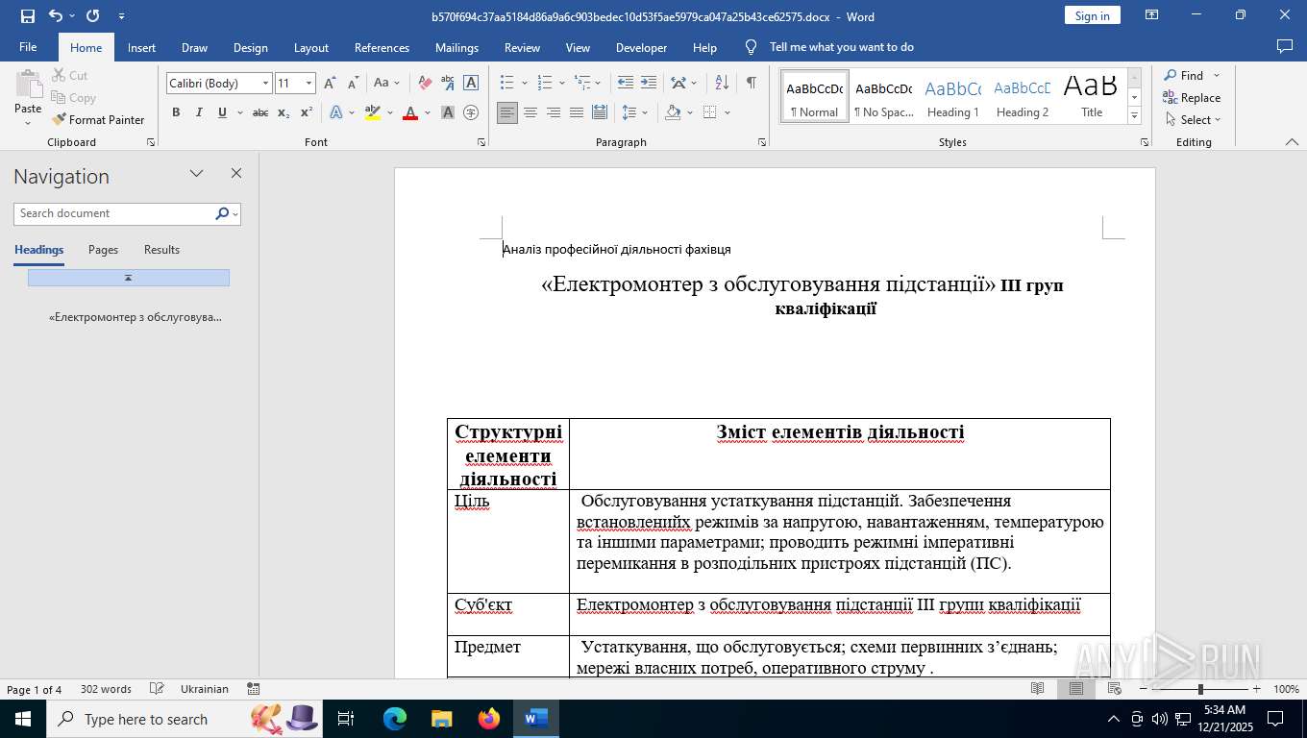Toggle Print Layout view
This screenshot has width=1307, height=738.
(x=1076, y=689)
